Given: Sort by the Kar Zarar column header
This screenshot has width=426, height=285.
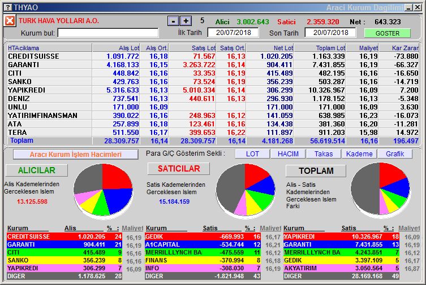Looking at the screenshot, I should [399, 48].
